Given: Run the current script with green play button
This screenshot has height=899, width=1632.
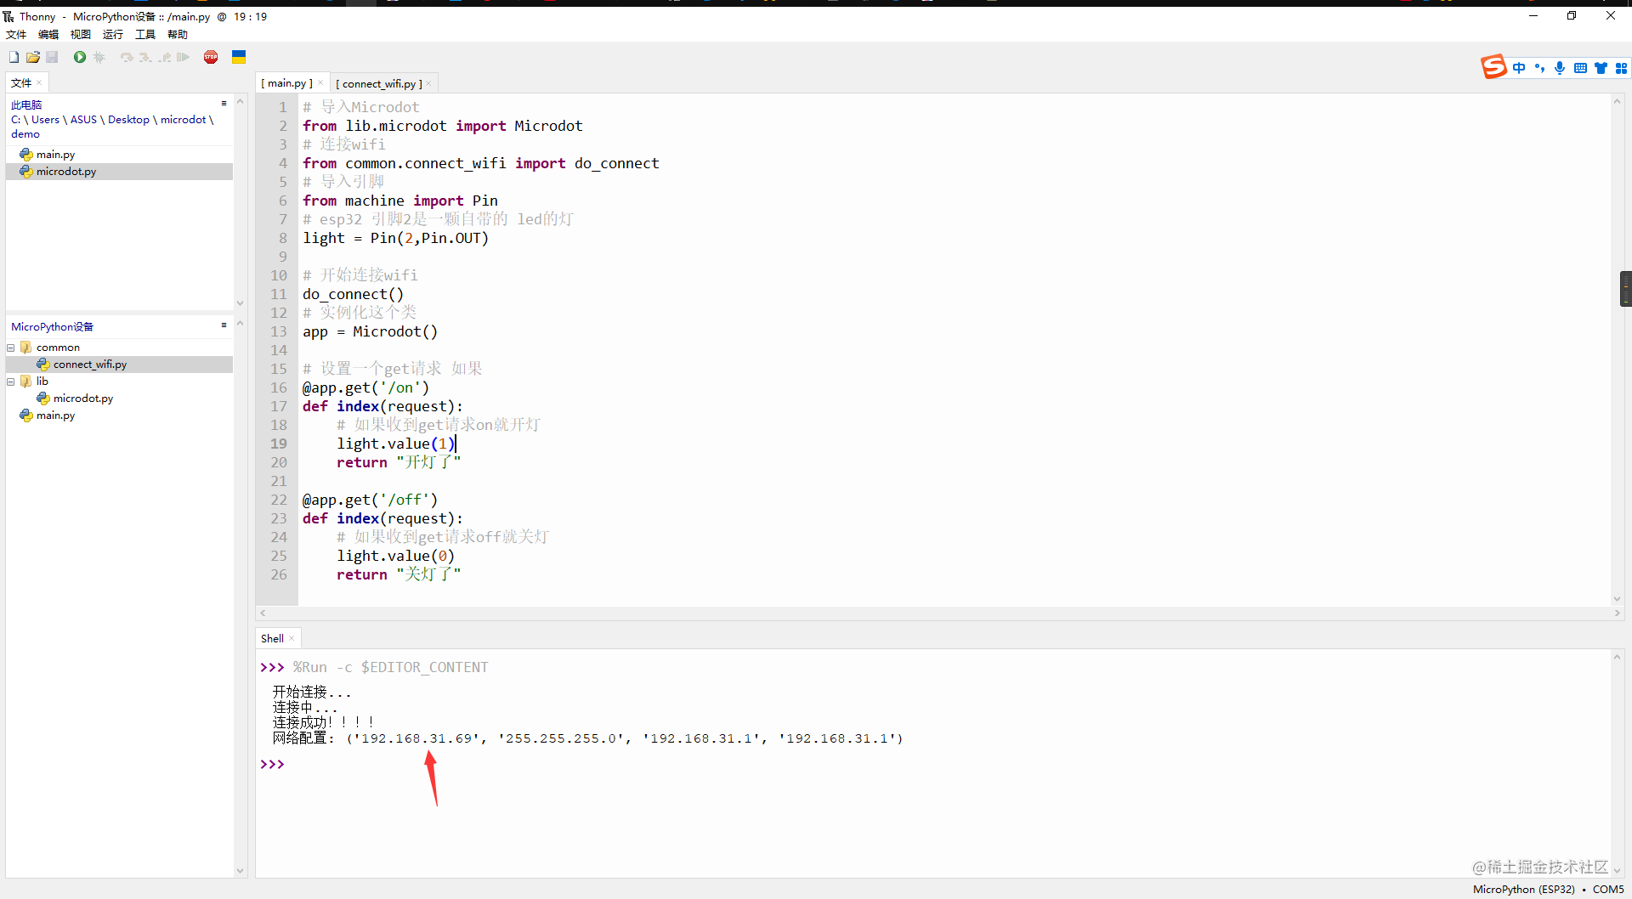Looking at the screenshot, I should click(80, 57).
